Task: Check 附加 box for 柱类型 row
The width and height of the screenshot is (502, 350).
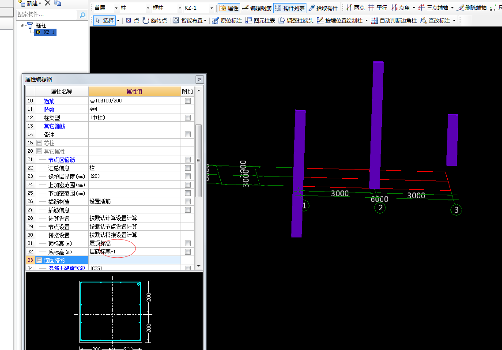Action: pyautogui.click(x=188, y=117)
